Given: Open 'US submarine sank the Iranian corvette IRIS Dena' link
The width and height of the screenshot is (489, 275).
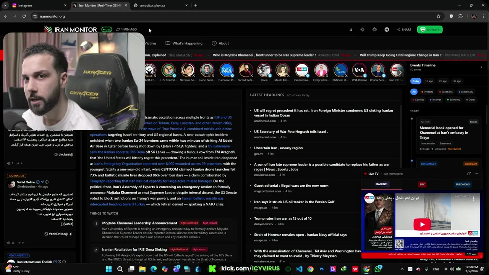Looking at the screenshot, I should (160, 149).
